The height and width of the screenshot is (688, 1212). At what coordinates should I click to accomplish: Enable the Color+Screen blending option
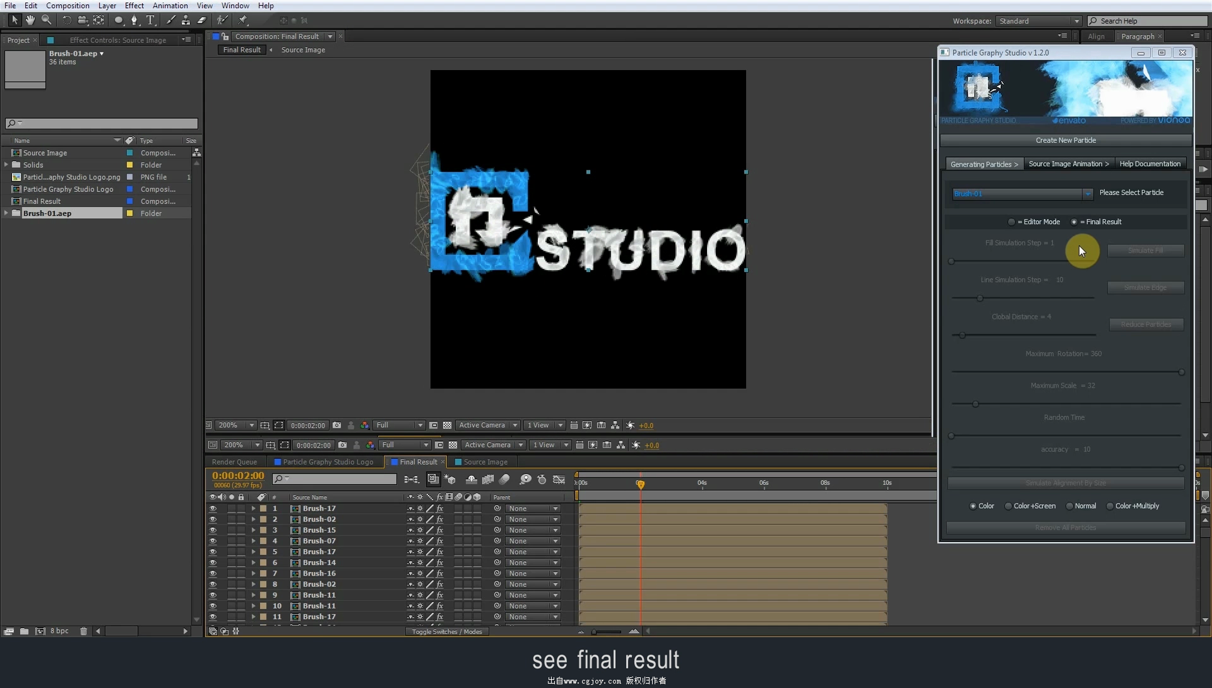pos(1009,506)
